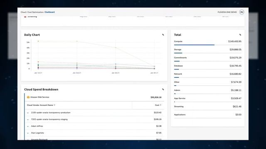This screenshot has height=149, width=266.
Task: Select the Database label in Total
Action: coord(178,66)
